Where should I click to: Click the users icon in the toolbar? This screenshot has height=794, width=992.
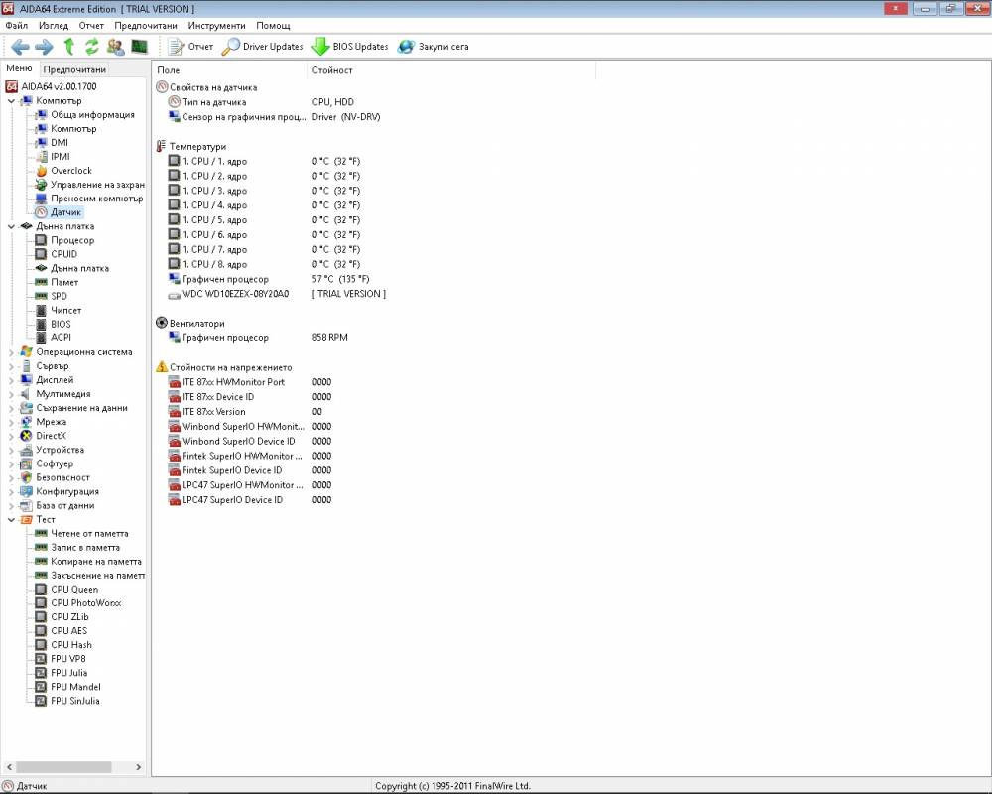click(x=116, y=47)
